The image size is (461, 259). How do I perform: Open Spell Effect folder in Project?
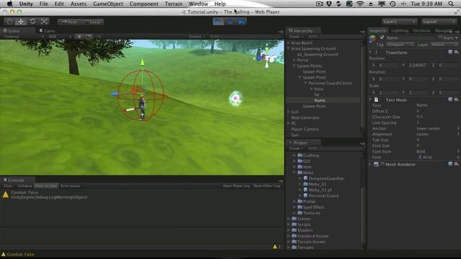(311, 207)
